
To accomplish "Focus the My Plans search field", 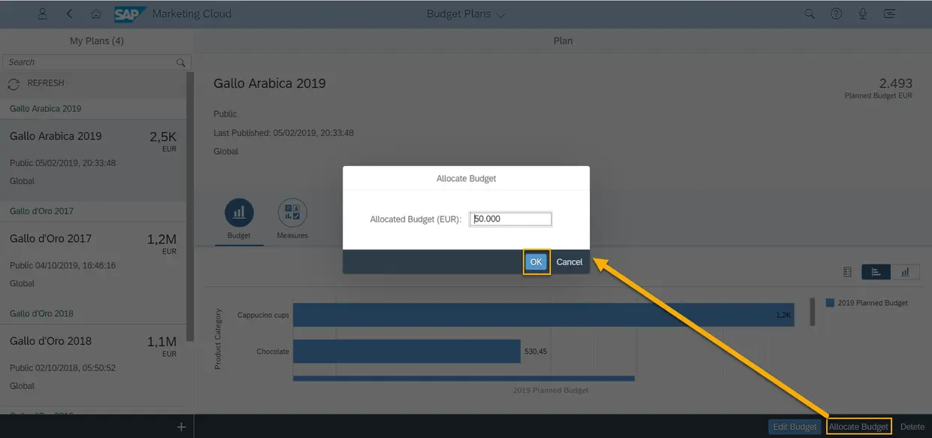I will click(x=96, y=62).
